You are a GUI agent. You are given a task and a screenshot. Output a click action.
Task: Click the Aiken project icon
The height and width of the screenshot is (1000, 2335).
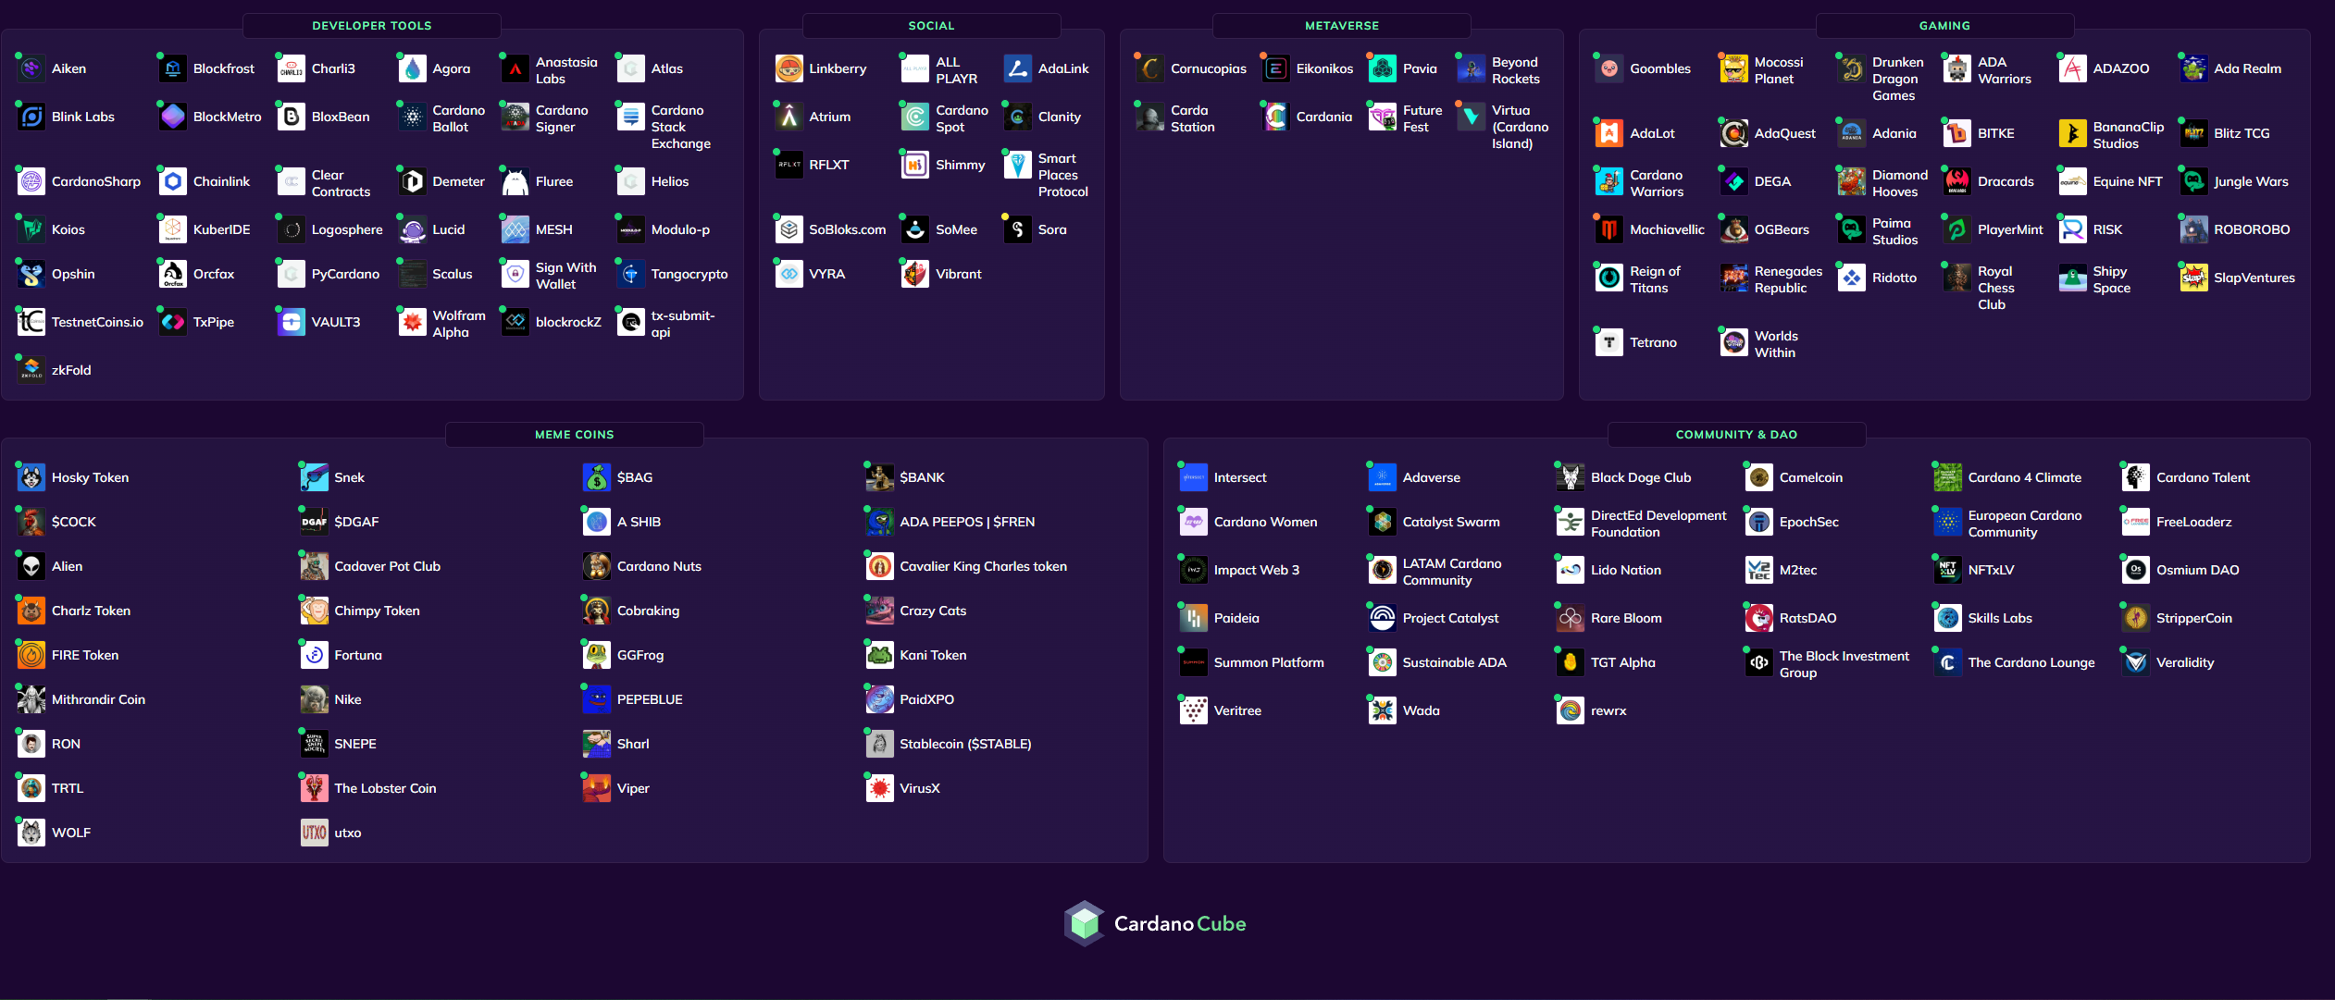tap(31, 68)
